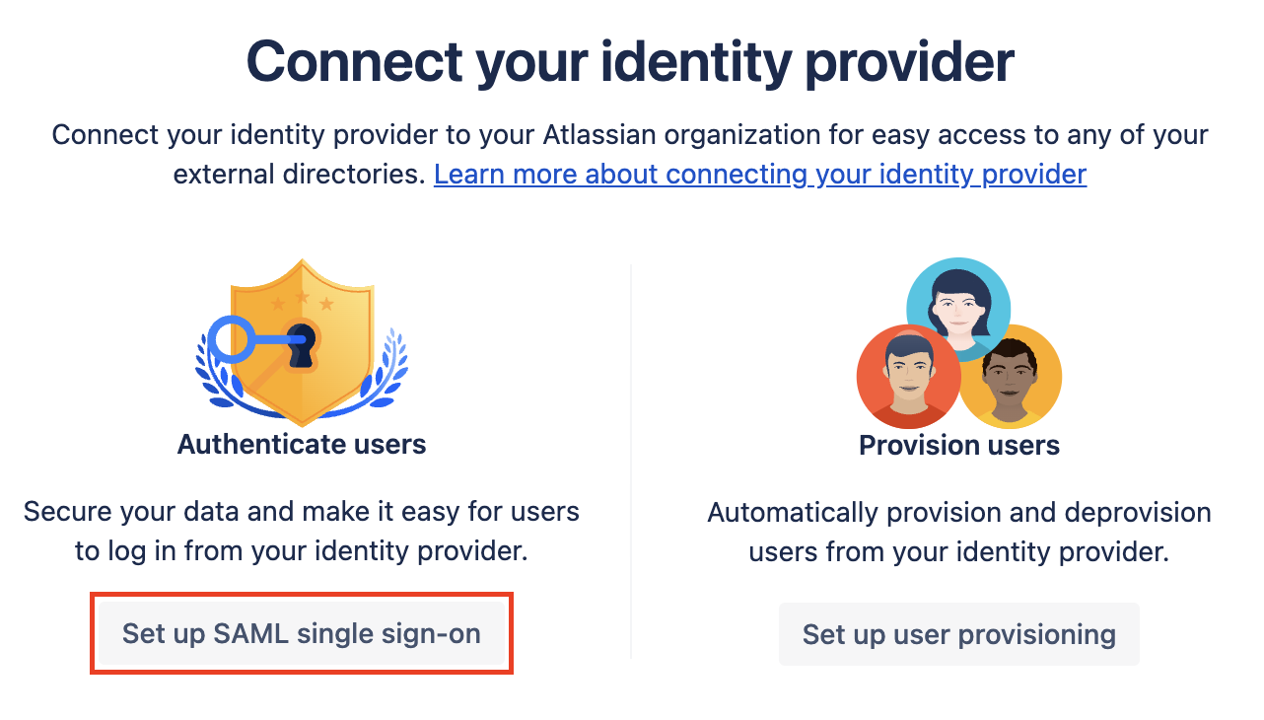Click the Connect your identity provider title
This screenshot has width=1264, height=720.
[x=632, y=61]
